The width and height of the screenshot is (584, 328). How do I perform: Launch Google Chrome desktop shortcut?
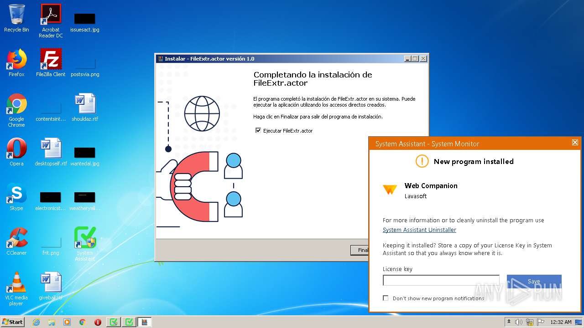point(16,110)
